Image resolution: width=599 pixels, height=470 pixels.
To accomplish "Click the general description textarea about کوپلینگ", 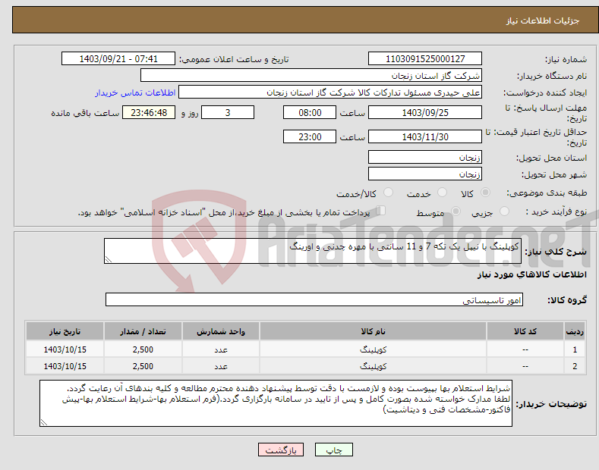I will (313, 251).
